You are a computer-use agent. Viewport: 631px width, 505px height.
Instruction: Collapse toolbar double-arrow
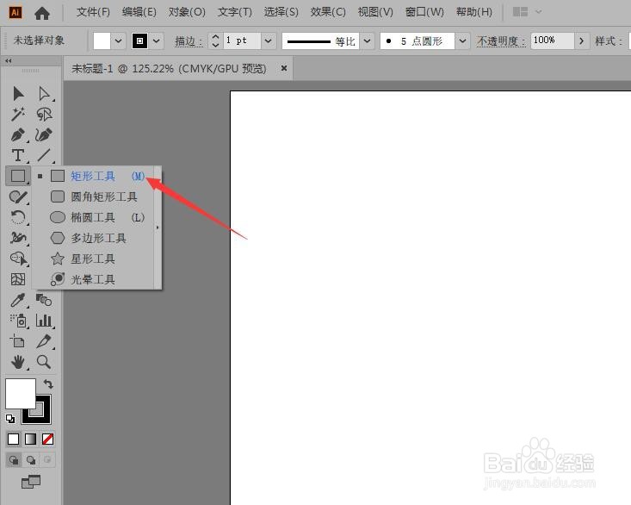point(8,61)
